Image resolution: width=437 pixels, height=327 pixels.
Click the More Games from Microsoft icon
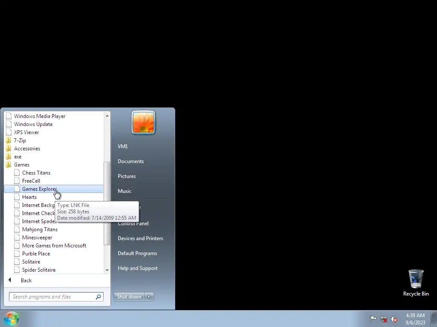point(17,246)
